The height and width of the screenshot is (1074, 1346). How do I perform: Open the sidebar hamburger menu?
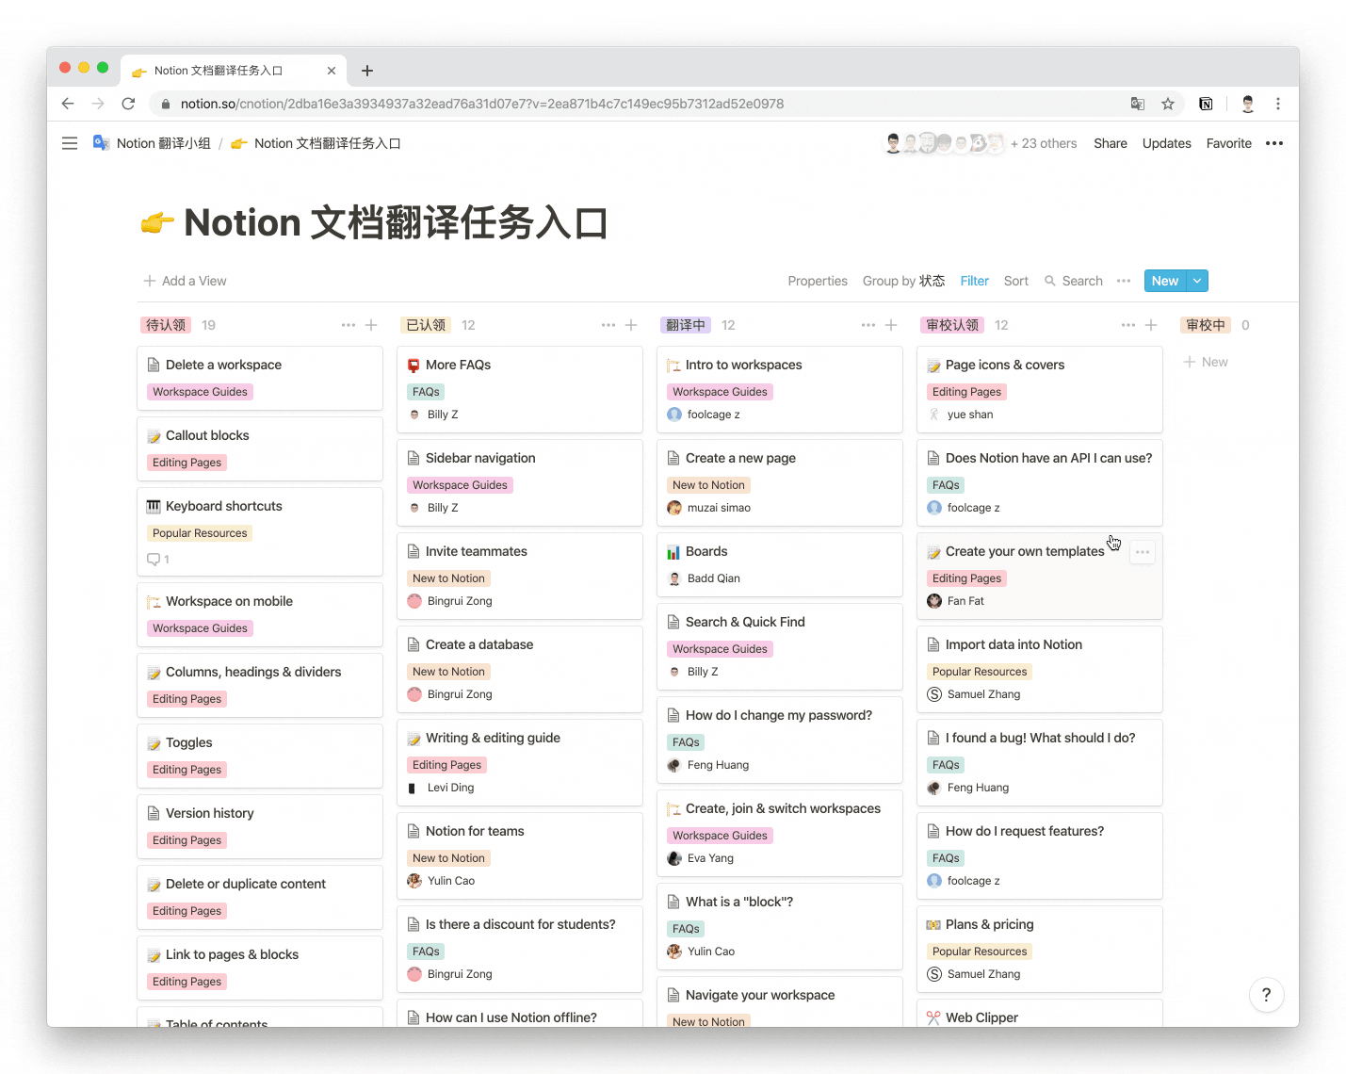[70, 143]
